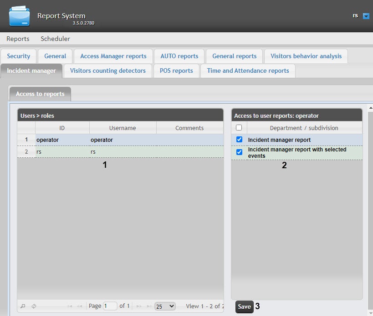
Task: Go to previous page using pager icon
Action: click(80, 306)
